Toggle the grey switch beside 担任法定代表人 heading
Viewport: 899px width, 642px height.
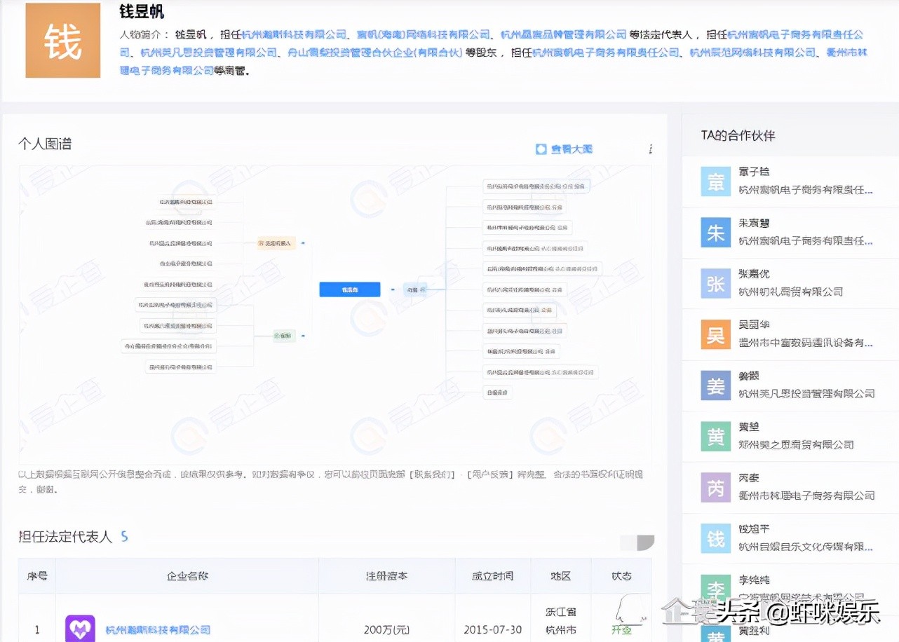pos(637,542)
